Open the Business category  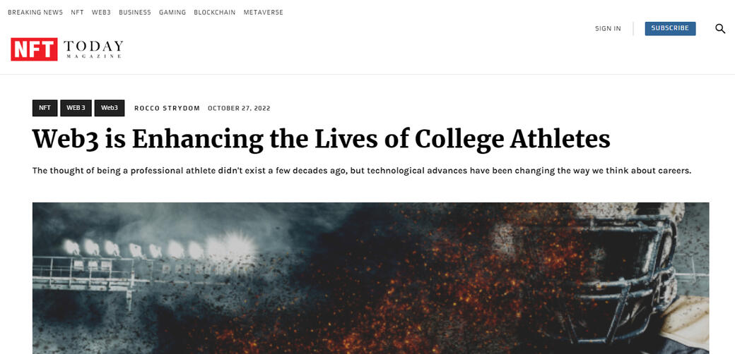135,13
